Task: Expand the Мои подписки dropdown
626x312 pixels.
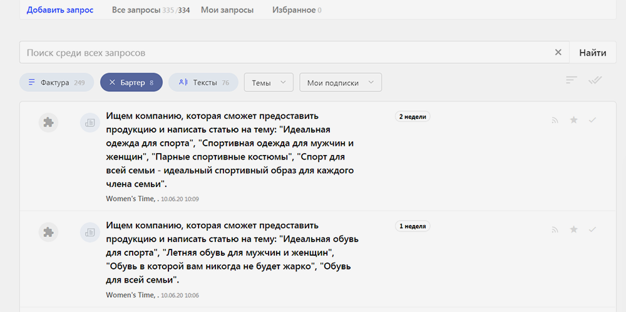Action: (341, 83)
